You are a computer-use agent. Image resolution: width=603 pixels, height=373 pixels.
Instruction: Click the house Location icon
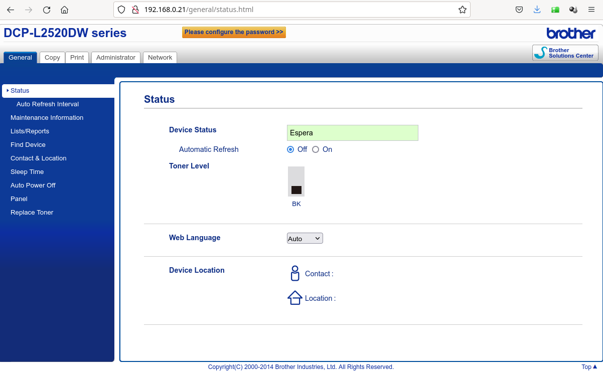(x=294, y=298)
